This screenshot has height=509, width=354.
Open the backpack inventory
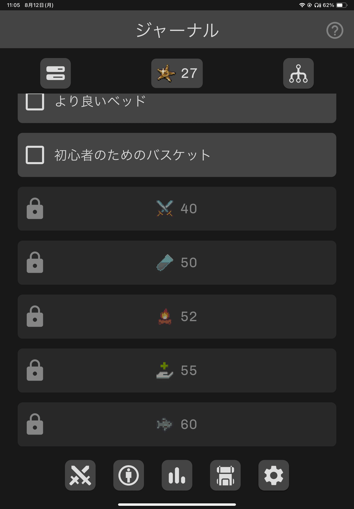tap(225, 475)
